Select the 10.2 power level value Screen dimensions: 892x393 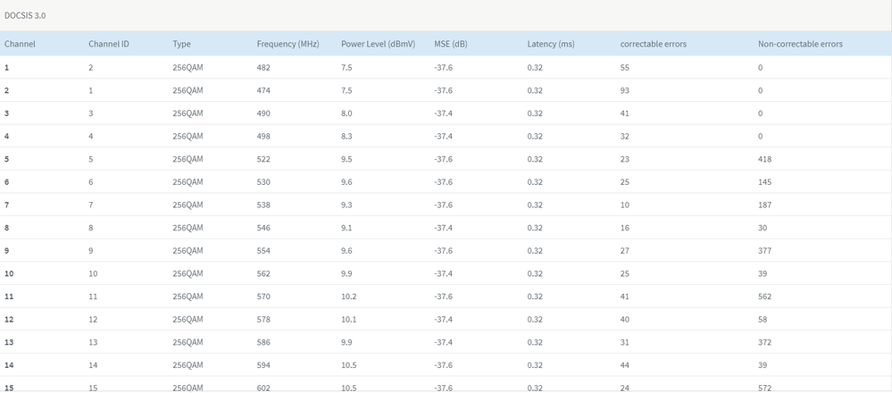click(349, 297)
